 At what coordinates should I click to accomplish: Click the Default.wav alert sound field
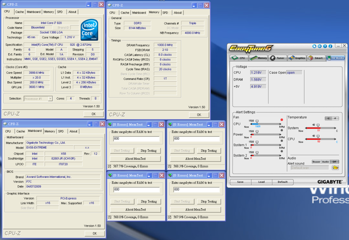point(310,168)
